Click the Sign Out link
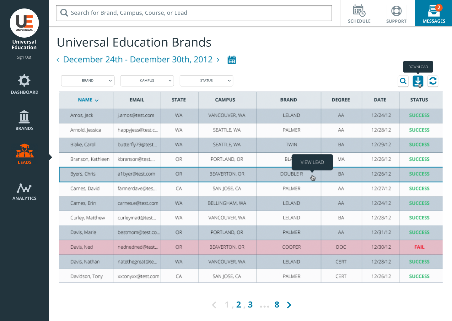 pos(24,57)
